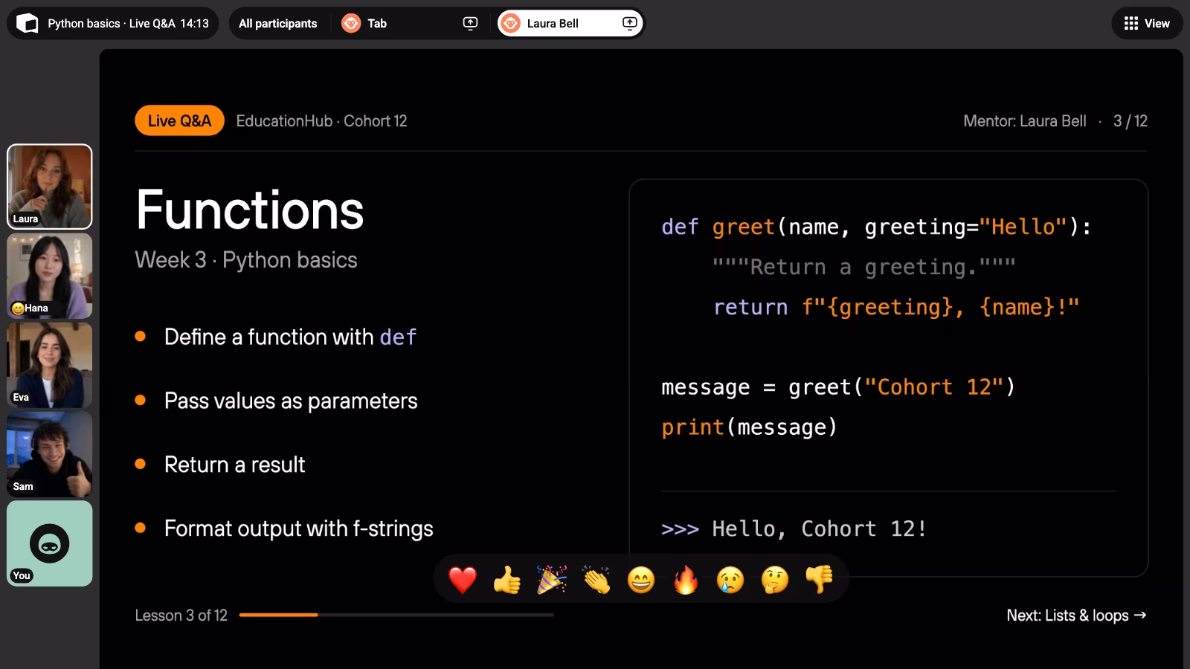Viewport: 1190px width, 669px height.
Task: Click the screen share icon beside Tab
Action: click(x=470, y=23)
